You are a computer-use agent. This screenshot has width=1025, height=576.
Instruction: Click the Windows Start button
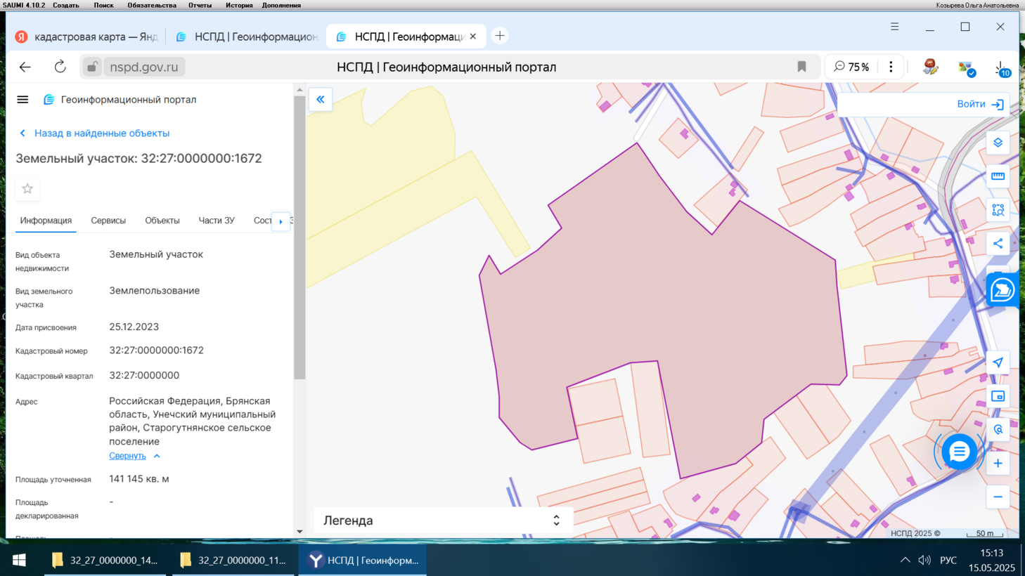(x=19, y=560)
